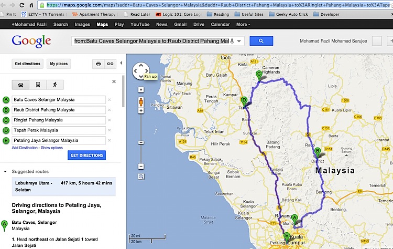Select the walking mode icon

(x=55, y=85)
